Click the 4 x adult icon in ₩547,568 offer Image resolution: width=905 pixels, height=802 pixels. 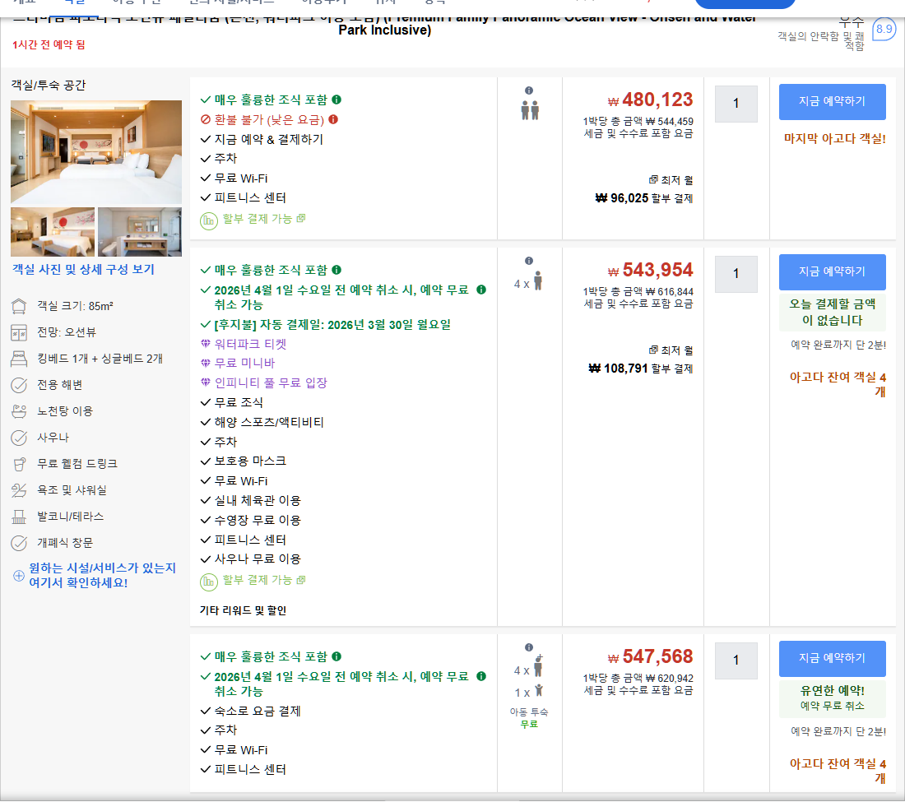coord(538,665)
